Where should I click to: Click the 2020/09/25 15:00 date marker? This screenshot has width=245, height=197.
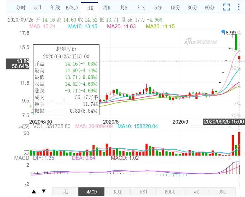coord(224,122)
